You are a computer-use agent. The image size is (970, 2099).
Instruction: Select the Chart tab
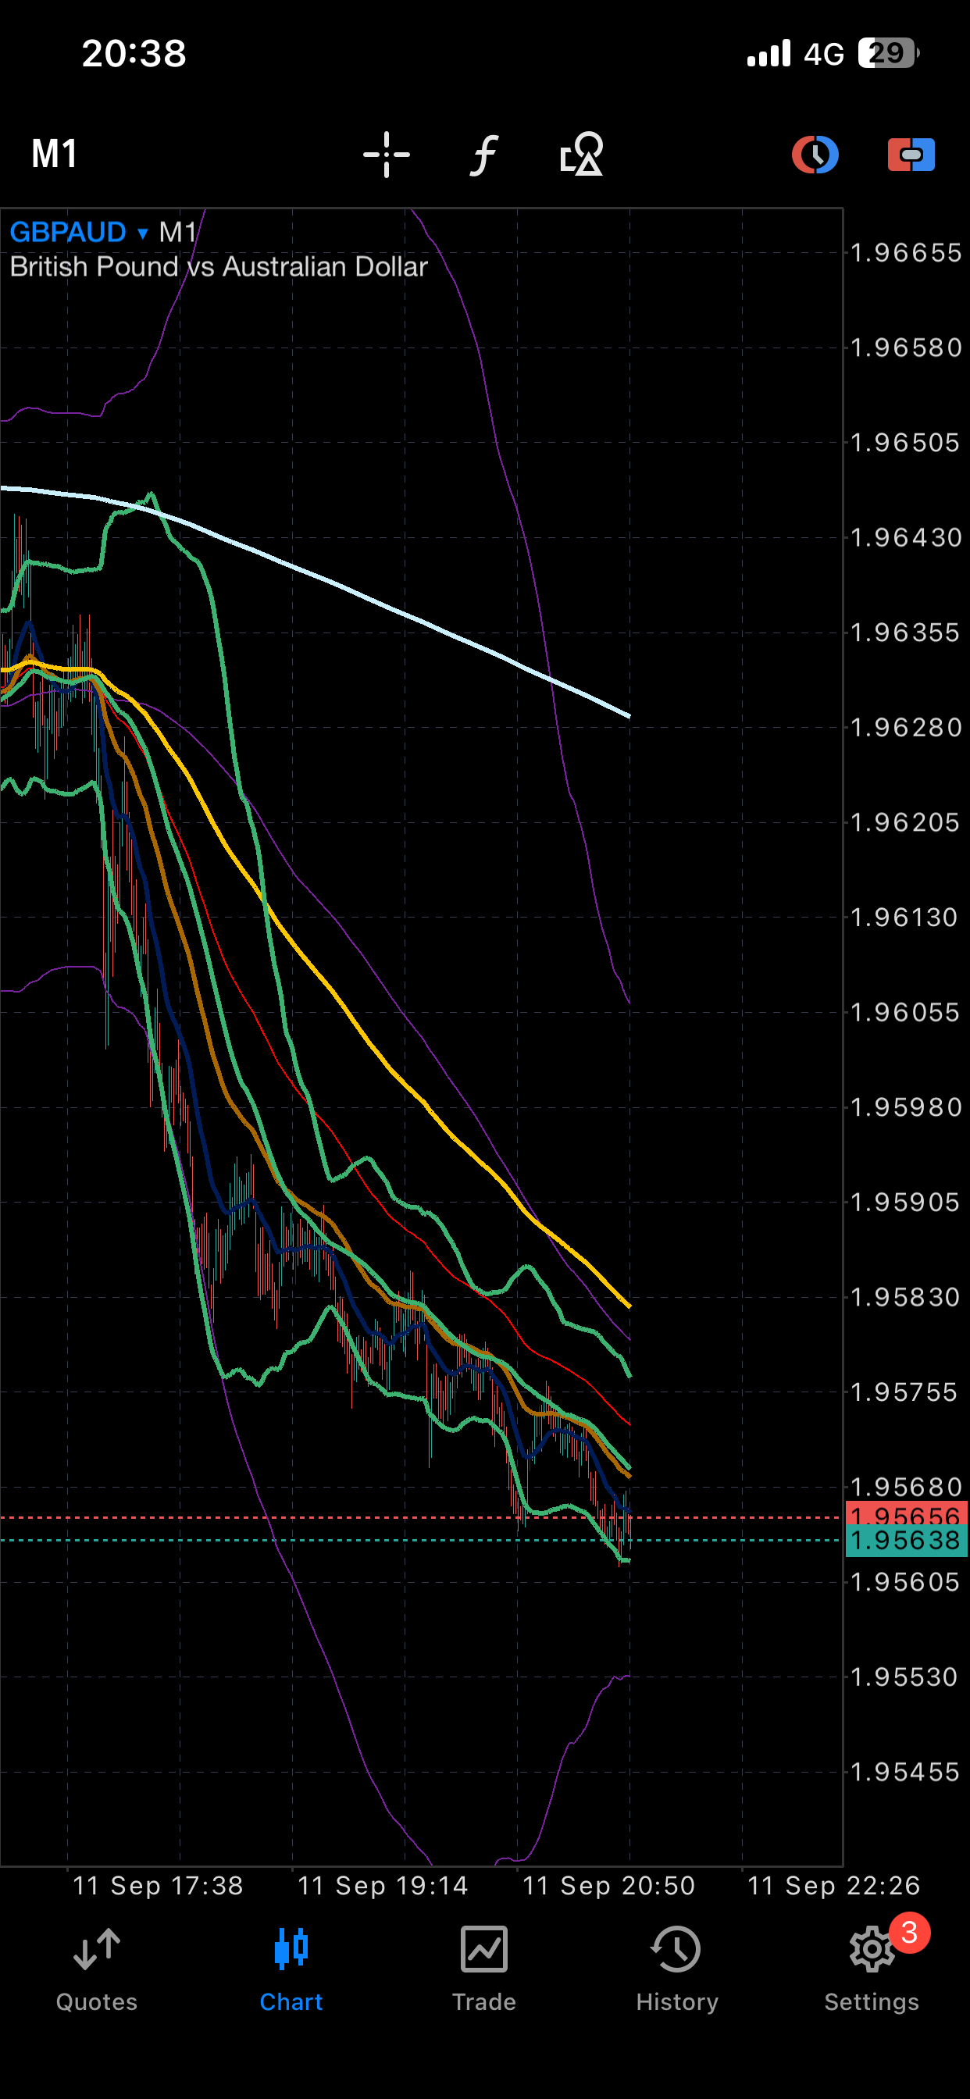291,1969
